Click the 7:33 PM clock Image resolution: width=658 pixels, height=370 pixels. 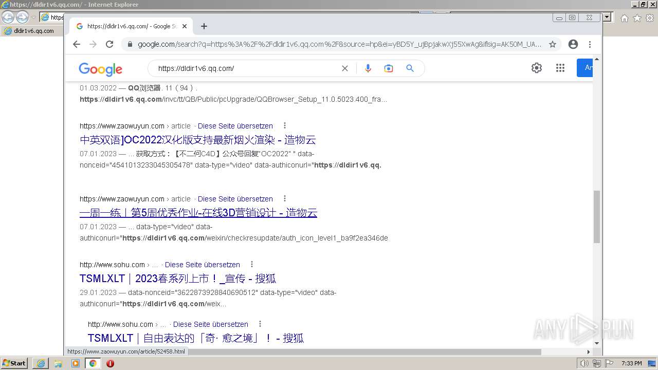point(631,363)
